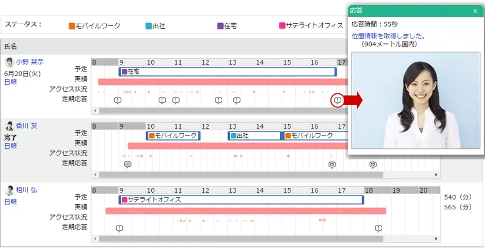Click 小野 栞奈's pink 実績 bar
Viewport: 485px width, 248px height.
click(223, 81)
